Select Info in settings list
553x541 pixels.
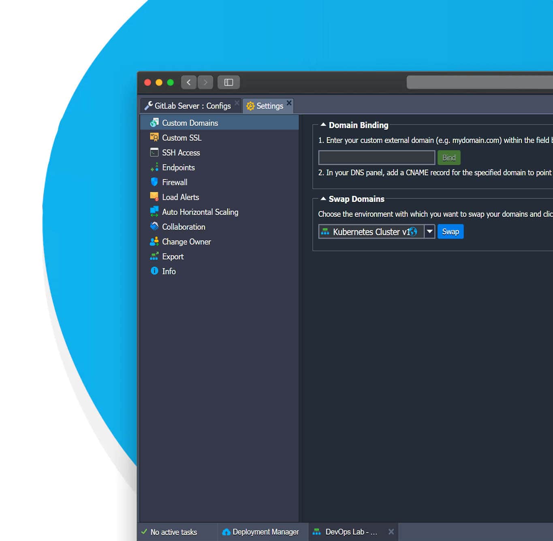pyautogui.click(x=219, y=271)
